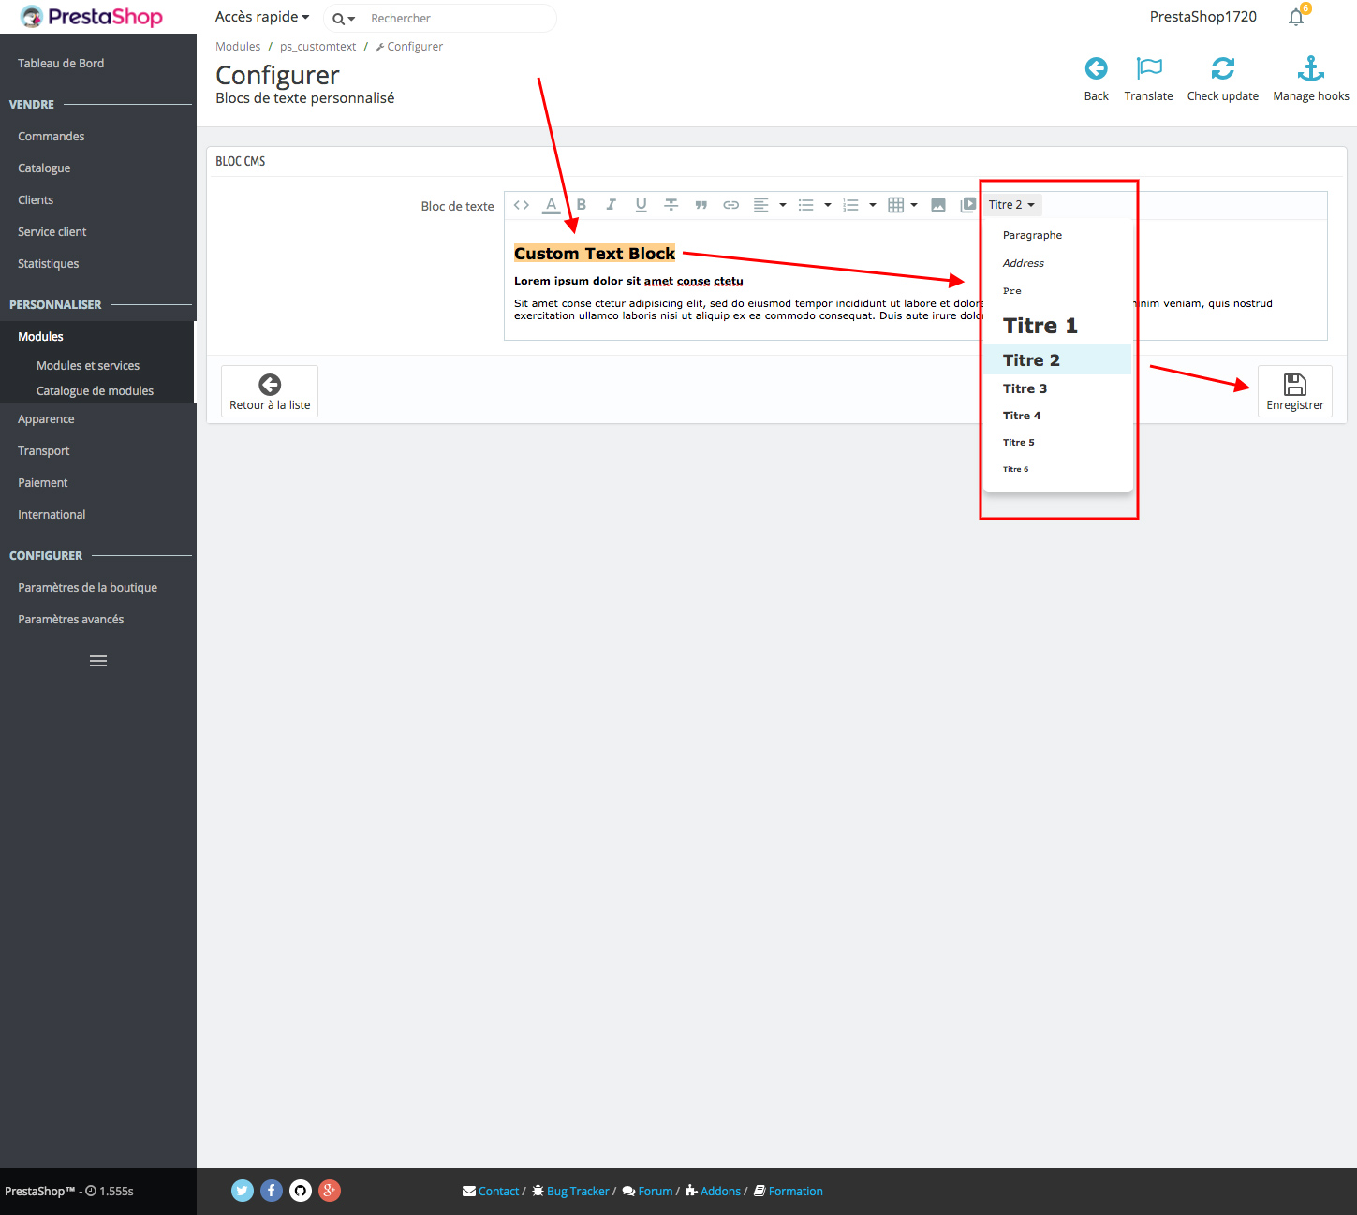Image resolution: width=1357 pixels, height=1215 pixels.
Task: Click the insert image icon
Action: click(937, 205)
